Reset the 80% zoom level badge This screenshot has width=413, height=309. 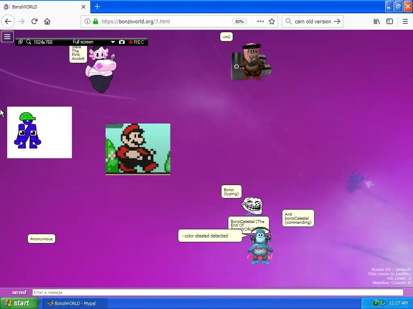(240, 22)
